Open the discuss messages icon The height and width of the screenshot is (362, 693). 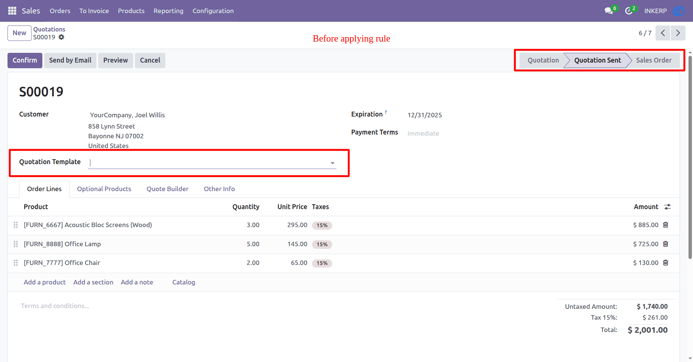point(609,11)
